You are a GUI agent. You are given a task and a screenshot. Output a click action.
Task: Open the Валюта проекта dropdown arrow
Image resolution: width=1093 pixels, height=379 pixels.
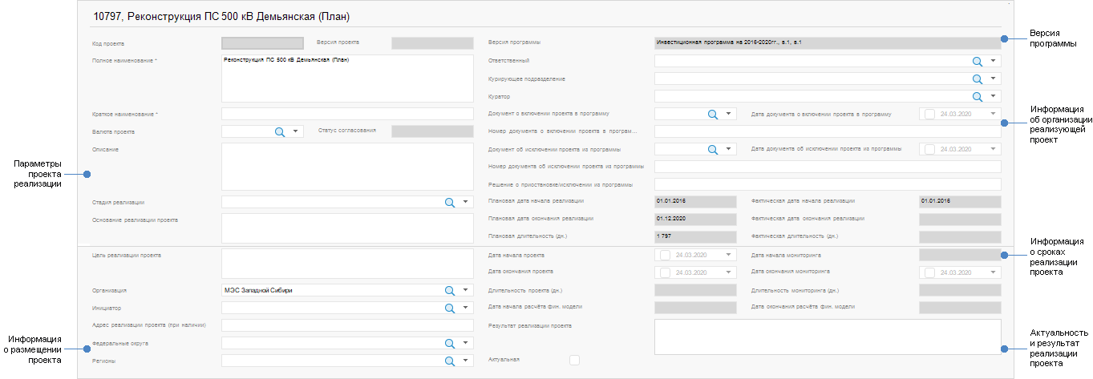click(295, 131)
